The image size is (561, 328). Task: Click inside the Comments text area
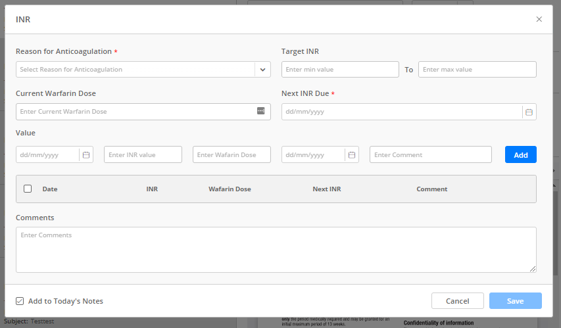pos(276,250)
